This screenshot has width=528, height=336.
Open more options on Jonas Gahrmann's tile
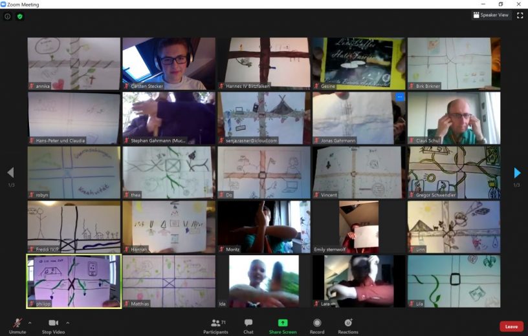click(399, 97)
